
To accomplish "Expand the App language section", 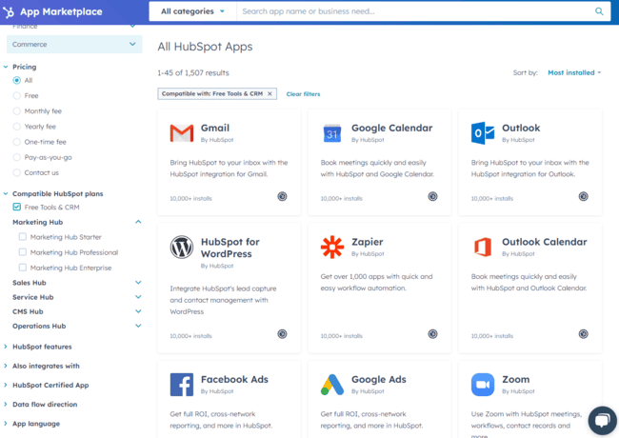I will pos(6,424).
